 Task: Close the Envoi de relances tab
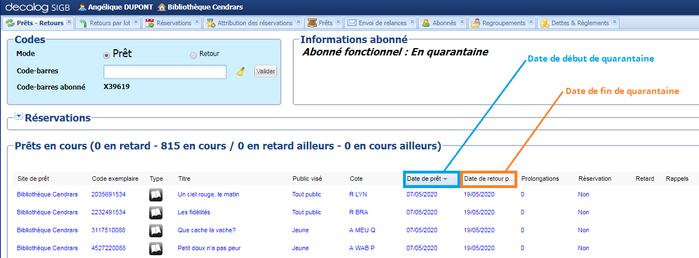click(x=412, y=22)
